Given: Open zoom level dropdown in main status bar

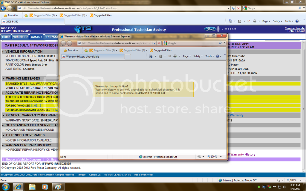Looking at the screenshot, I should point(300,180).
